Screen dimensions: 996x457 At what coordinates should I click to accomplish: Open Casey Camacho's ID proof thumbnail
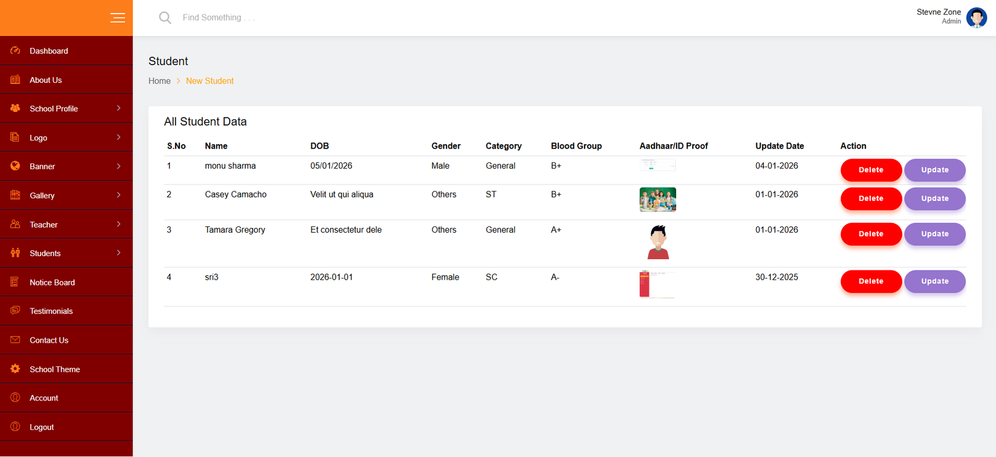click(x=657, y=200)
